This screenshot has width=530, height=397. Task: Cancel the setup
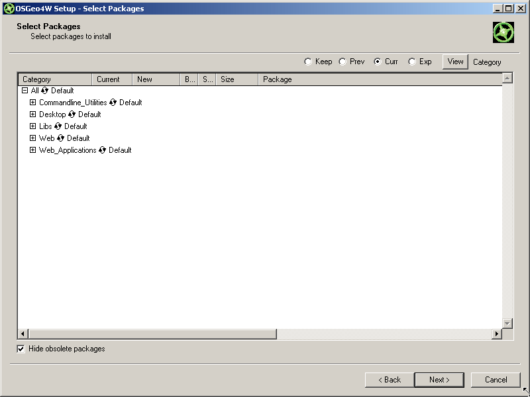click(x=496, y=380)
